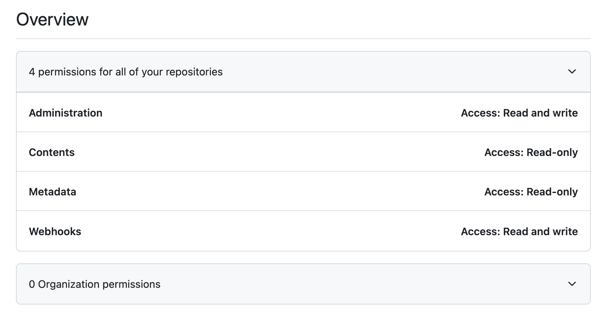Click the divider line beneath Overview
Screen dimensions: 602x314
click(x=303, y=39)
